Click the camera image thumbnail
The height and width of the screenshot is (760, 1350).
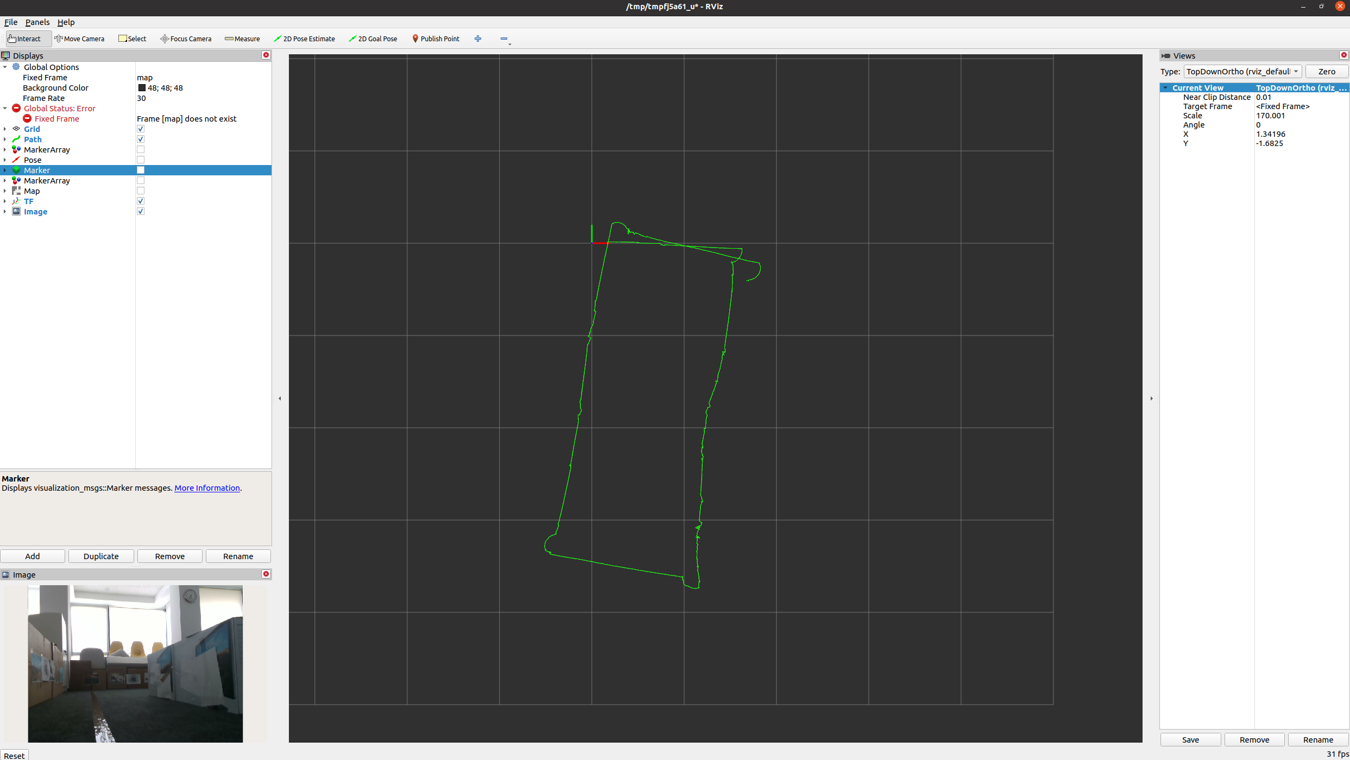[x=135, y=663]
